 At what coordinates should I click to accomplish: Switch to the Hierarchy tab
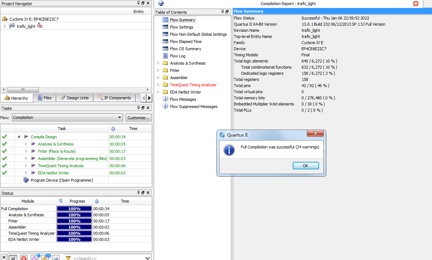(x=17, y=98)
